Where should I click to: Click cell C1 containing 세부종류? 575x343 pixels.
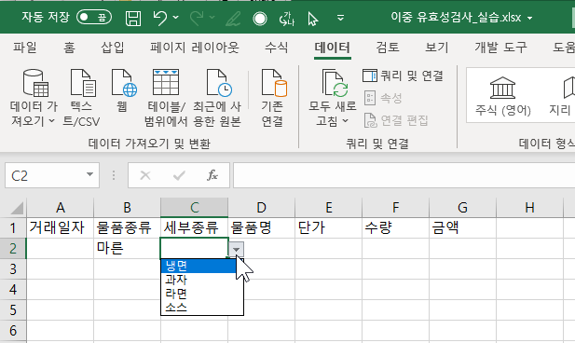pos(194,227)
